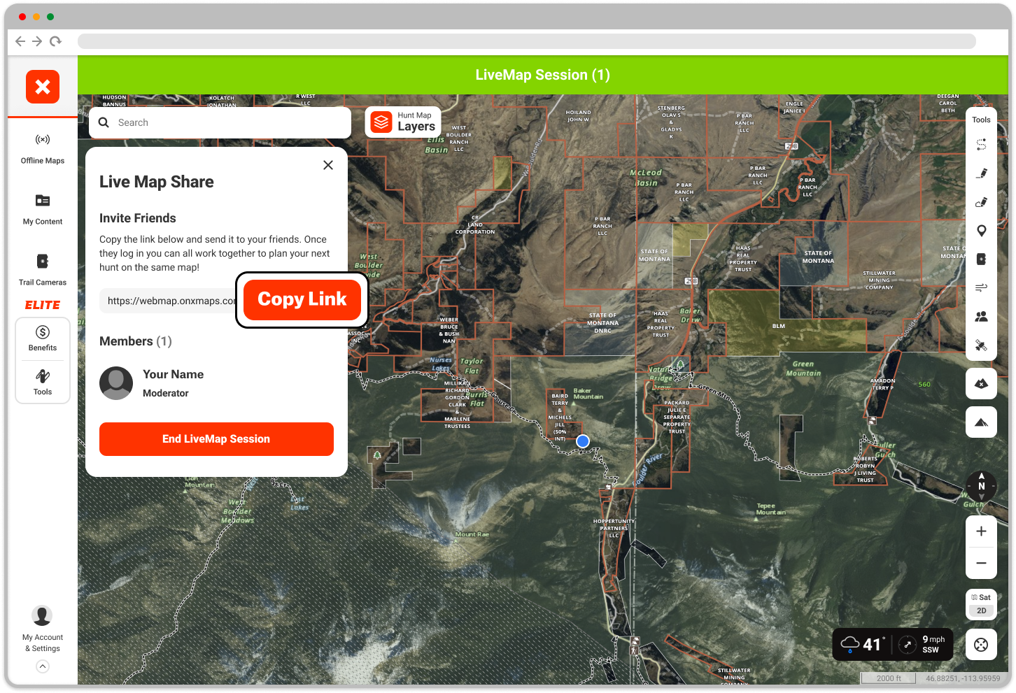Click the LiveMap Session (1) banner
The width and height of the screenshot is (1016, 693).
pos(543,75)
